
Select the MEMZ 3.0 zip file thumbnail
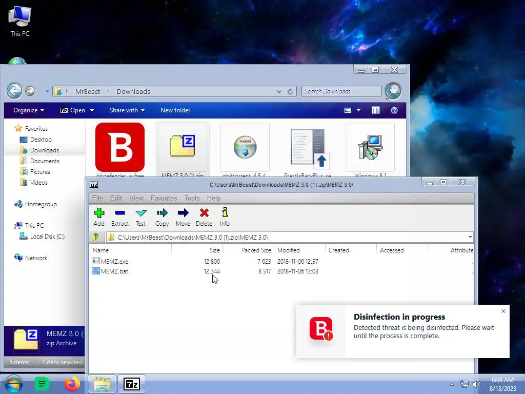coord(183,147)
